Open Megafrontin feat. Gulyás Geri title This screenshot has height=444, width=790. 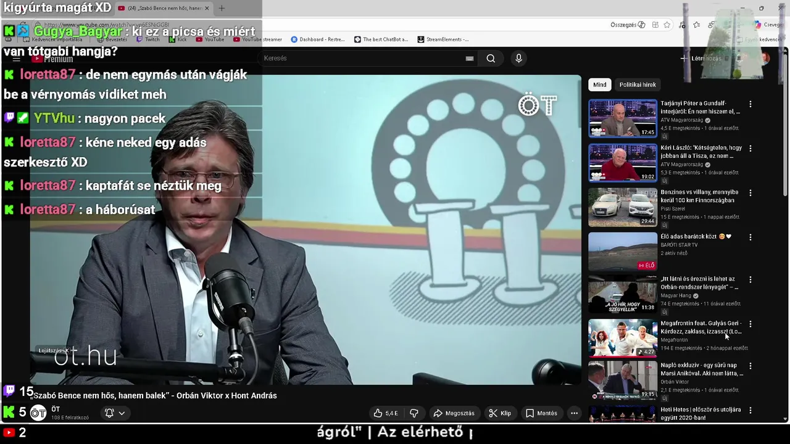[701, 327]
